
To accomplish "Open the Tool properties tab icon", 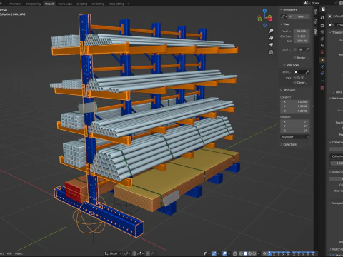I will coord(322,17).
